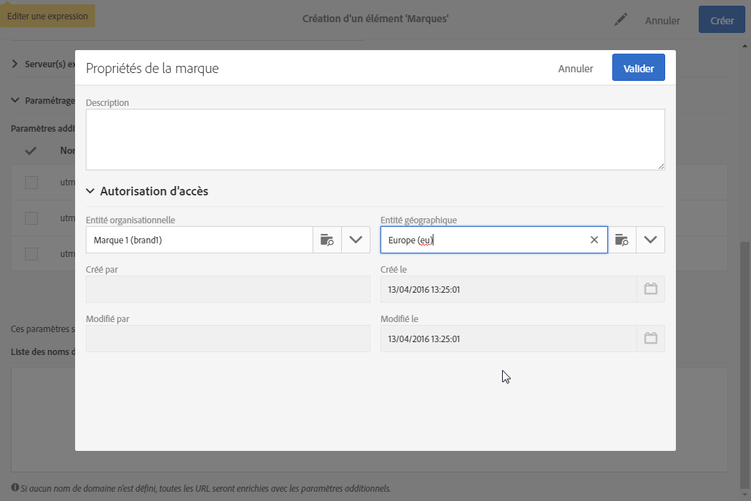
Task: Click the pencil edit icon in header
Action: (621, 20)
